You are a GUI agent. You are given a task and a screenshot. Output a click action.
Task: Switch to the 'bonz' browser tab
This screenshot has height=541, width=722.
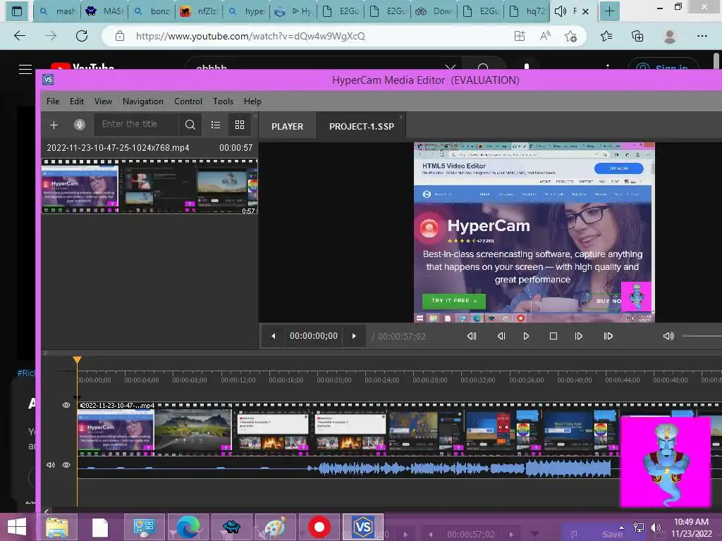[151, 11]
